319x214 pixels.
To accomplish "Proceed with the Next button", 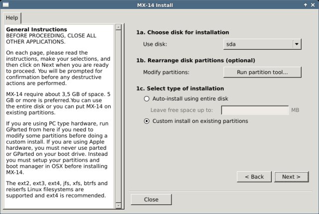I will (291, 177).
